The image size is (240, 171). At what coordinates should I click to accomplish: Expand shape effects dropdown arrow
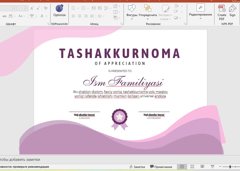tap(180, 18)
